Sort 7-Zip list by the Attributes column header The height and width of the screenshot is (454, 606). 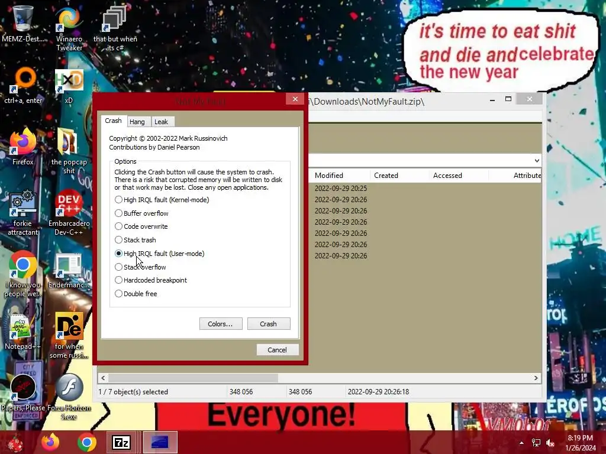[x=515, y=175]
